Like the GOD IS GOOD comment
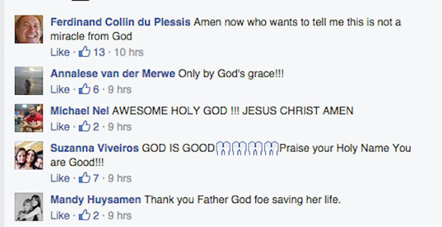The width and height of the screenshot is (442, 227). tap(60, 178)
